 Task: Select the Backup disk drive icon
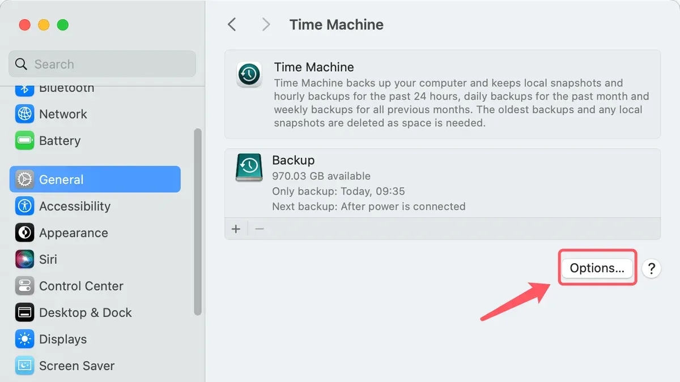[249, 168]
